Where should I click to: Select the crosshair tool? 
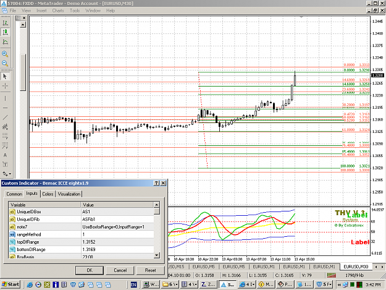5,86
